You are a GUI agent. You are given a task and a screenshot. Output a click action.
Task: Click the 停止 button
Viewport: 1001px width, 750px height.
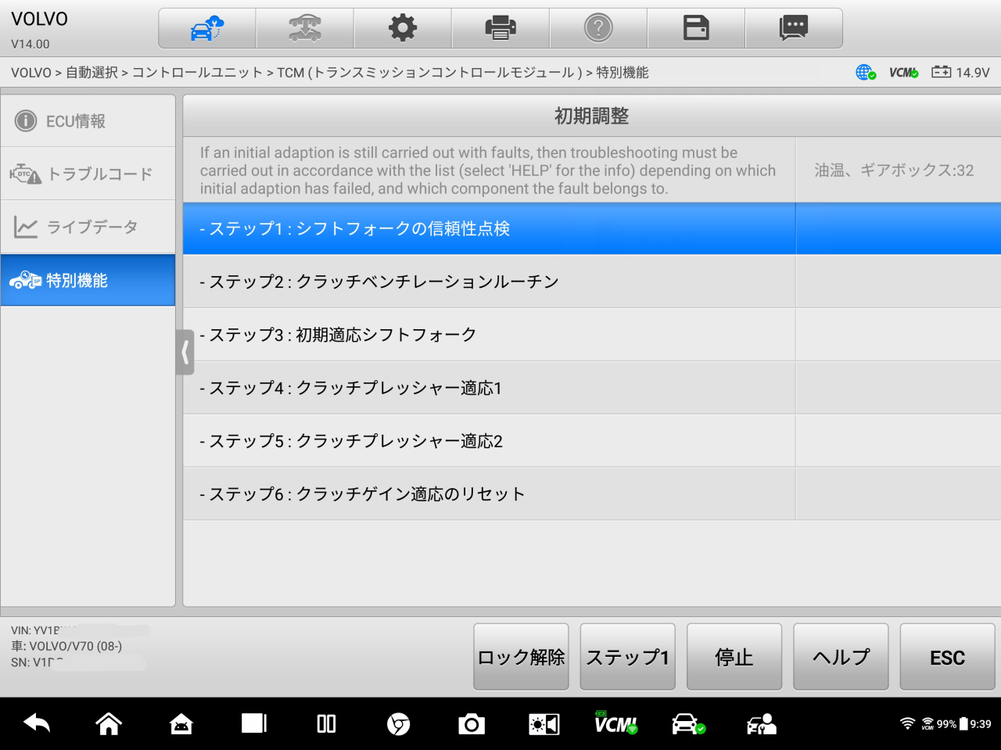(734, 657)
